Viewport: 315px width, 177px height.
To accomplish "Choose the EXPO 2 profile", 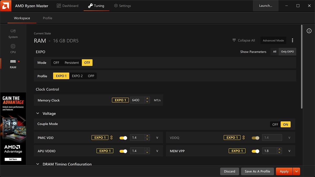I will 77,76.
